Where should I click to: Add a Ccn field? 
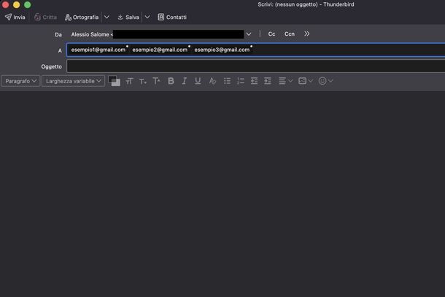[x=289, y=34]
